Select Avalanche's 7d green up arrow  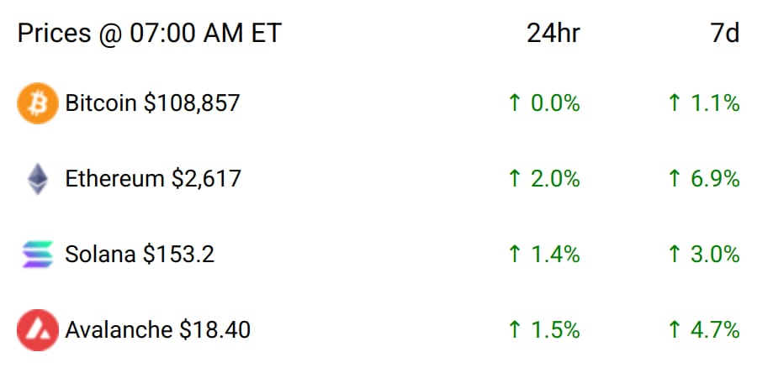[x=675, y=330]
